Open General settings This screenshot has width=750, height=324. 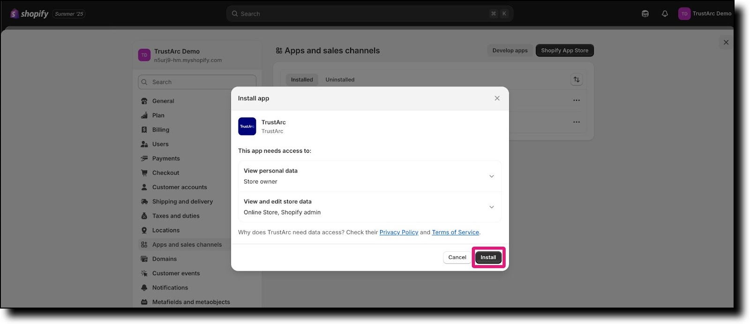(x=163, y=101)
